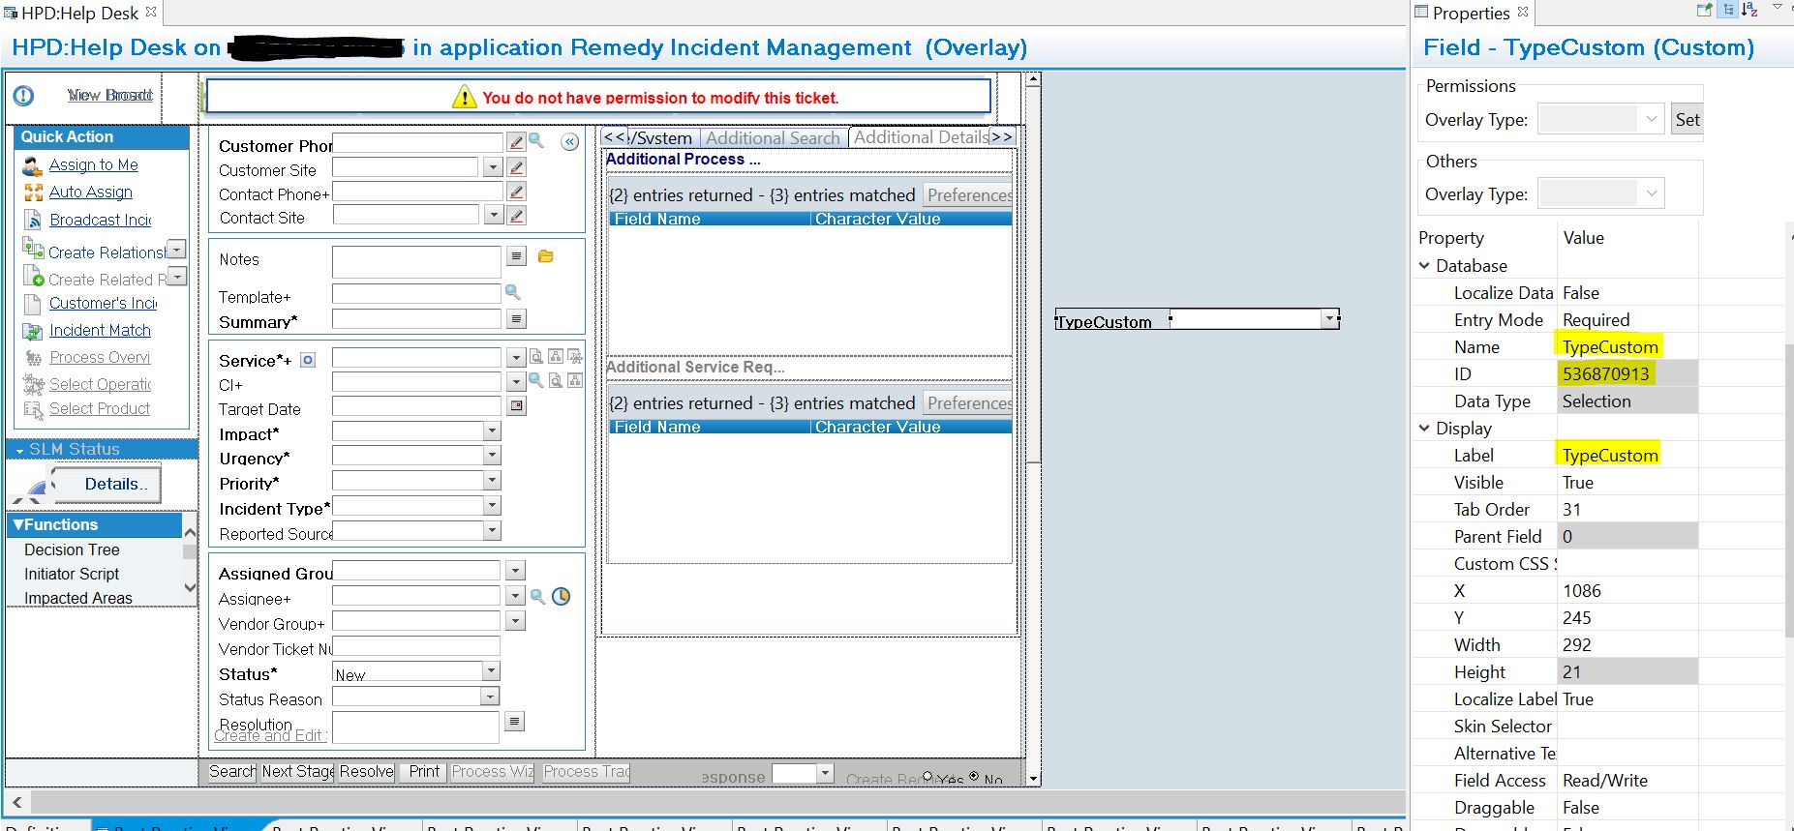
Task: Toggle alphabetical sort in Properties toolbar
Action: coord(1749,10)
